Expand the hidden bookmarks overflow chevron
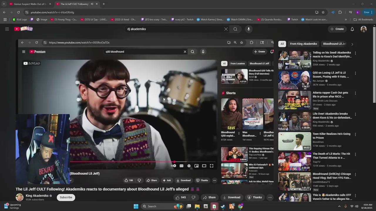The image size is (376, 211). (x=346, y=20)
